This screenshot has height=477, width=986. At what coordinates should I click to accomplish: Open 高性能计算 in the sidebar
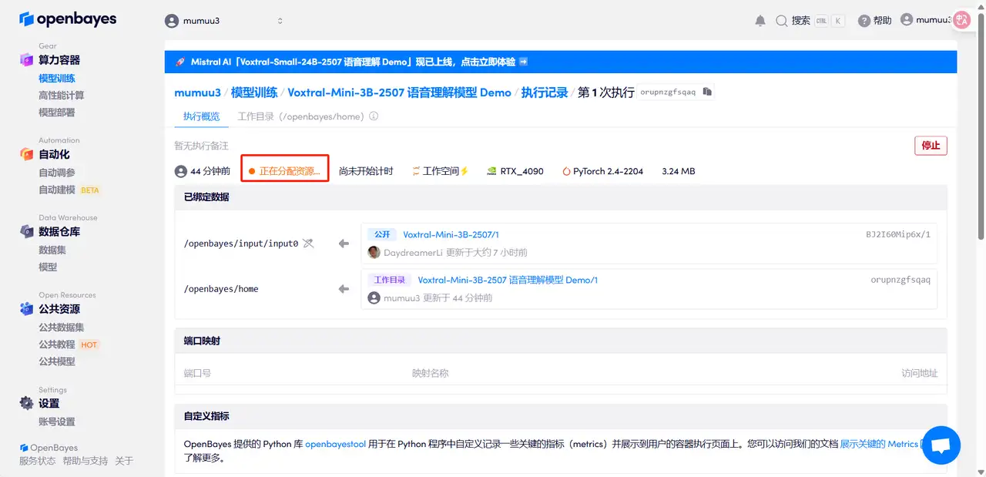tap(62, 95)
